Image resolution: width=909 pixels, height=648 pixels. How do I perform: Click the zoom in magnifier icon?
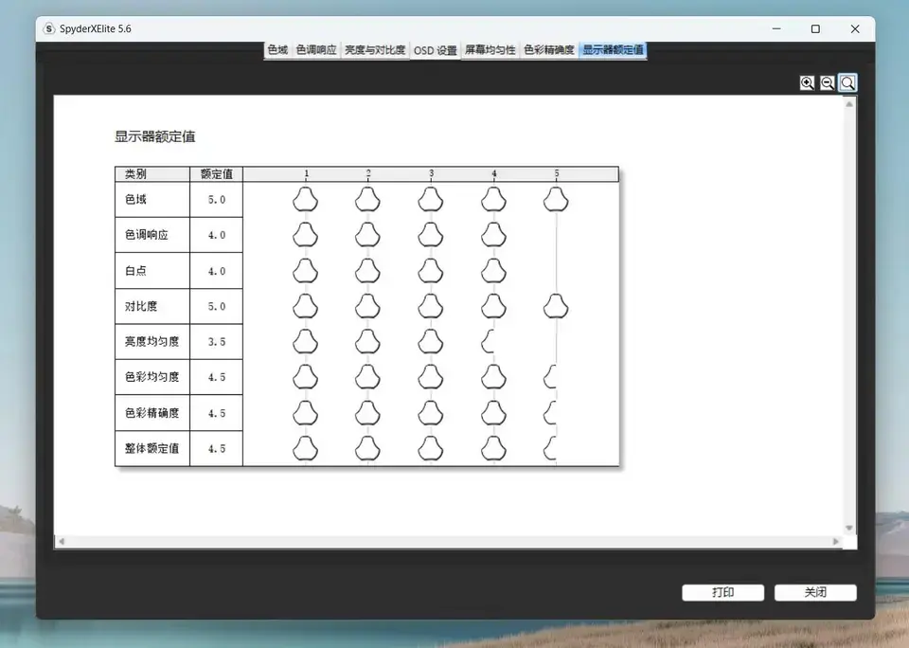807,83
